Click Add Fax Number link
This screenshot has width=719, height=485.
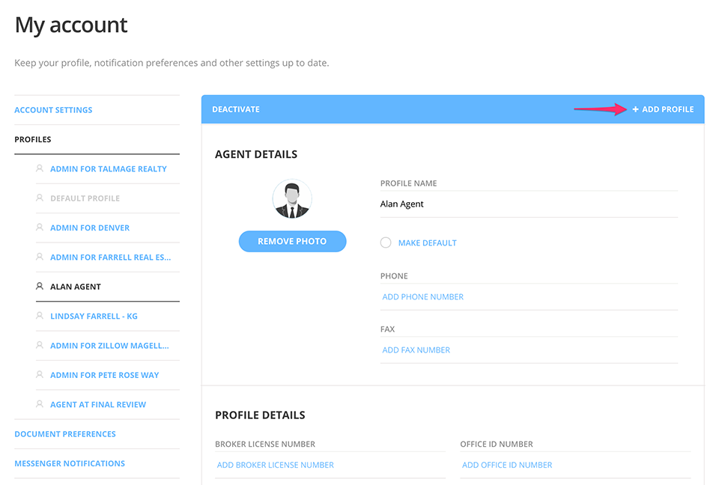pos(416,350)
